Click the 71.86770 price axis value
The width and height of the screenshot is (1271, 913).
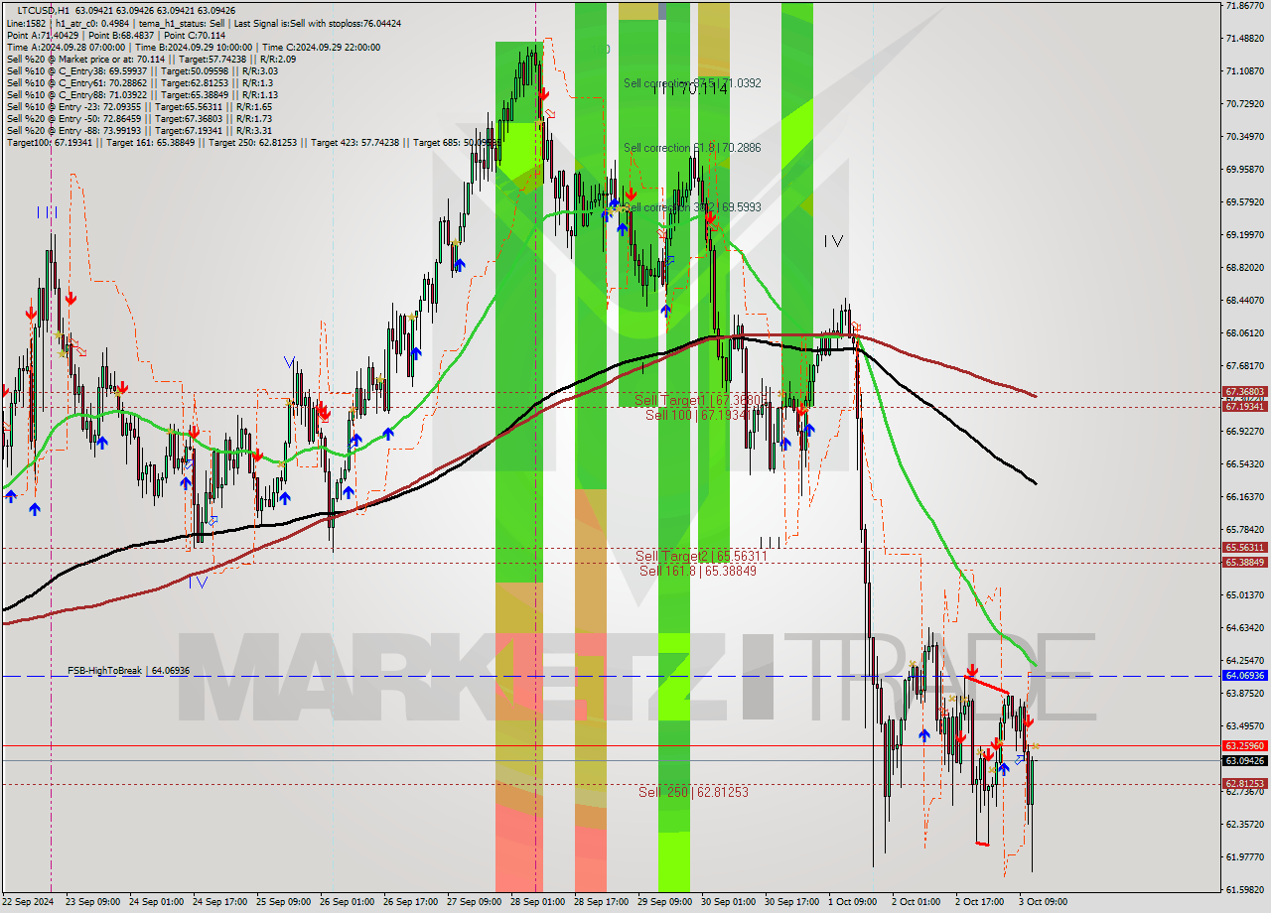pos(1245,5)
